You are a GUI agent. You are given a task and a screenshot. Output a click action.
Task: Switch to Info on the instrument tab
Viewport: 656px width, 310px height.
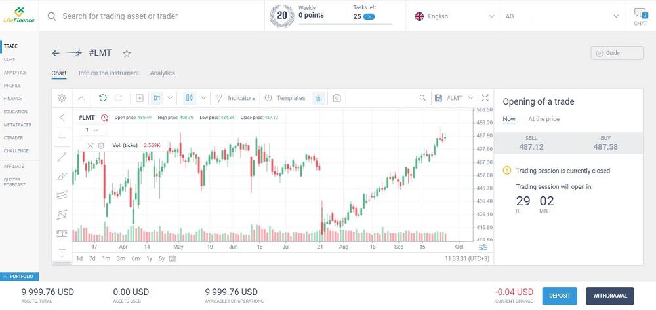[109, 73]
